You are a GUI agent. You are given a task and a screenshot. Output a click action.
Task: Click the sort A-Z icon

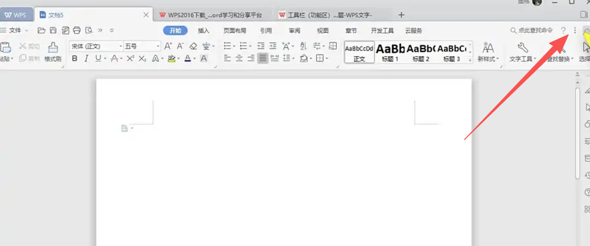(304, 46)
